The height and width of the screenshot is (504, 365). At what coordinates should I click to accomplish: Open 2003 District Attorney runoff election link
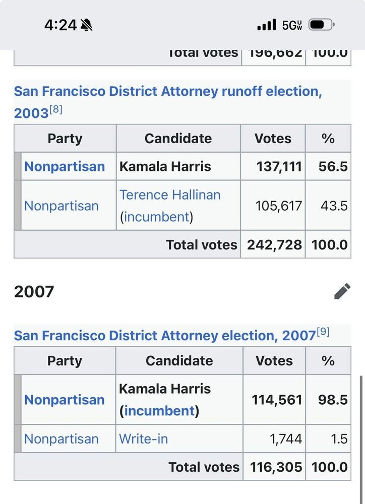point(167,102)
